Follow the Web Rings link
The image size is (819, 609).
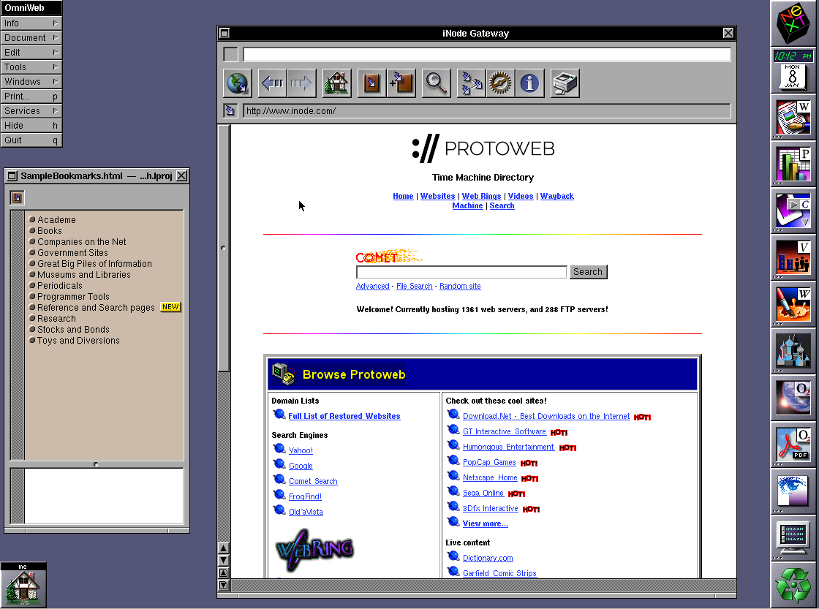[482, 196]
